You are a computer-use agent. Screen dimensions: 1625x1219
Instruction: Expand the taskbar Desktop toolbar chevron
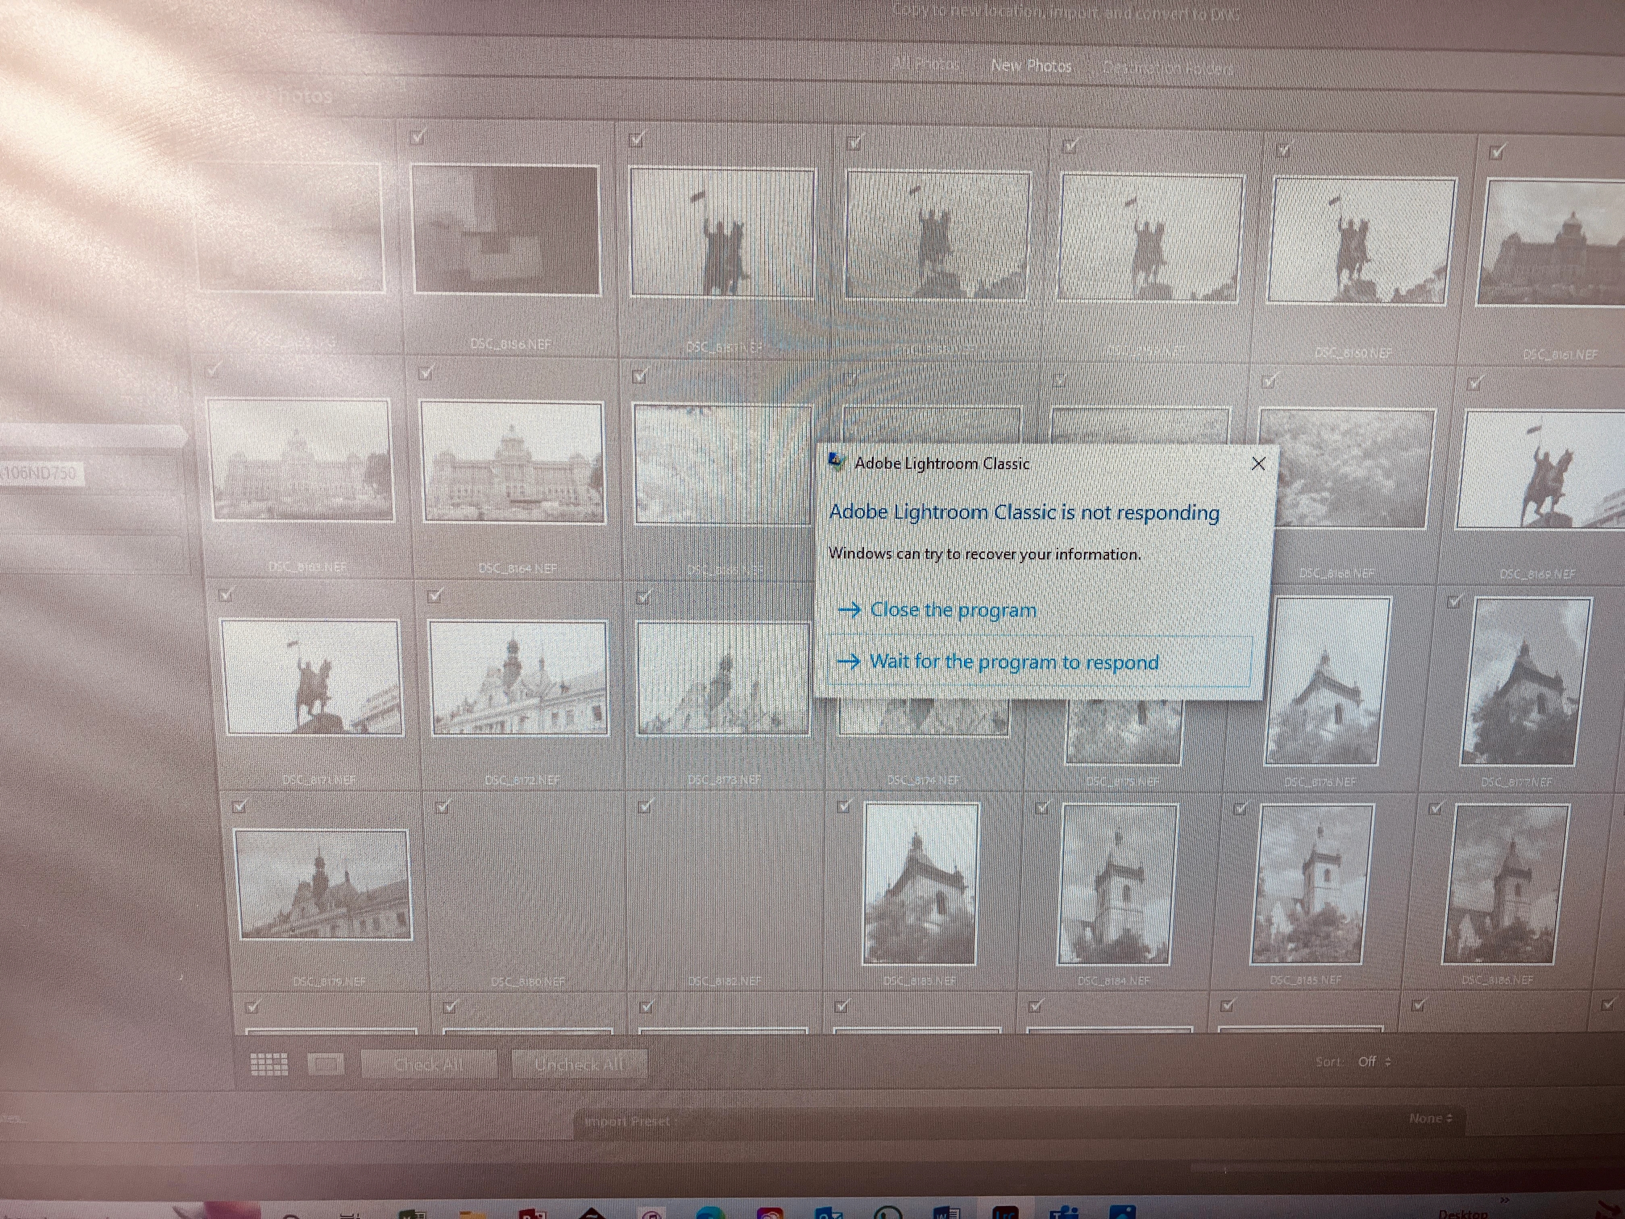pyautogui.click(x=1504, y=1200)
